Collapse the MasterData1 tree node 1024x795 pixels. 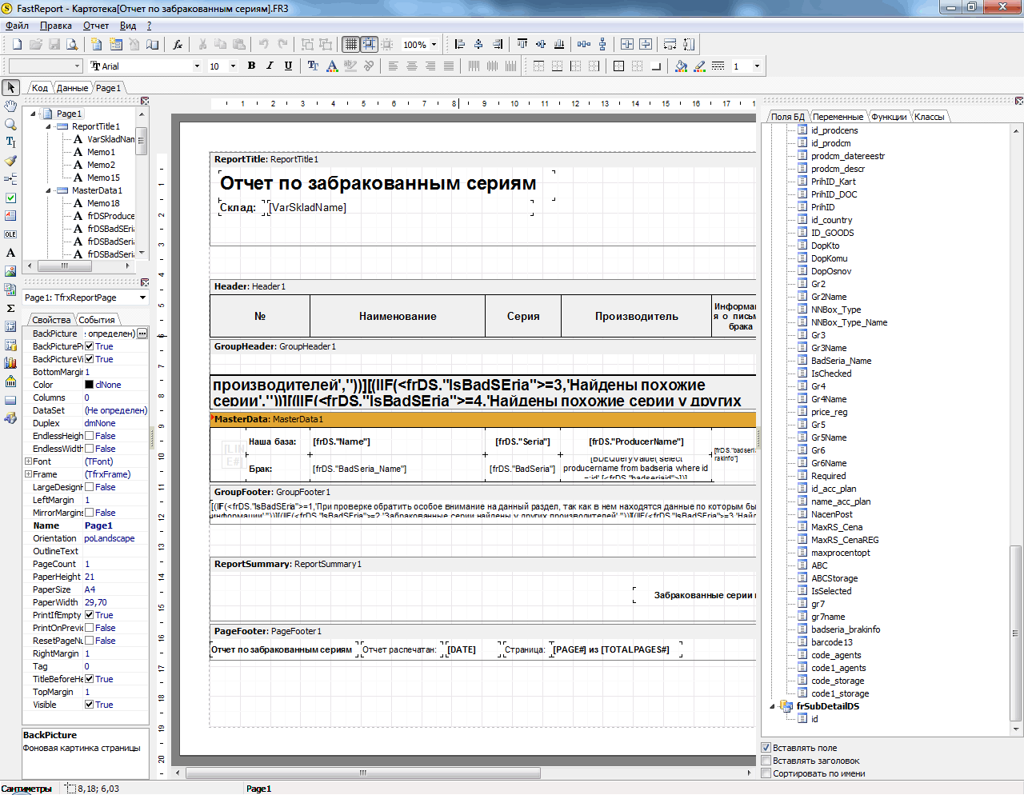tap(48, 190)
